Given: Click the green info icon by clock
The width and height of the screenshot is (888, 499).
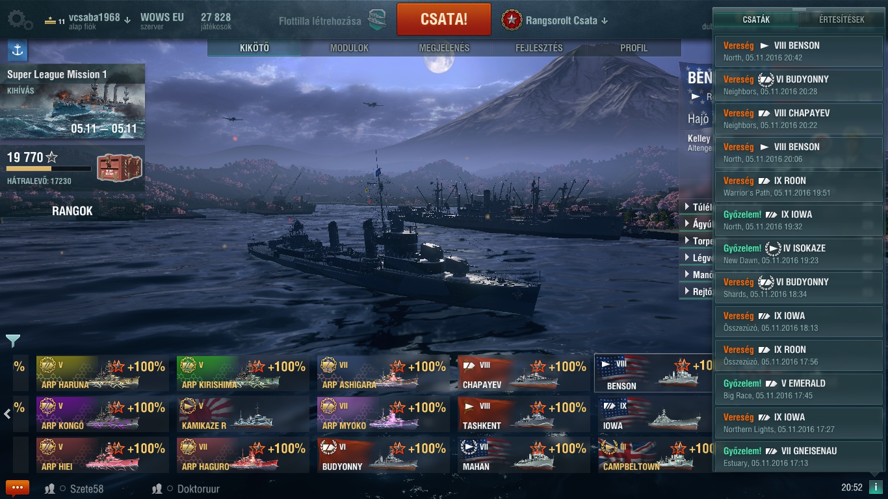Looking at the screenshot, I should tap(875, 487).
